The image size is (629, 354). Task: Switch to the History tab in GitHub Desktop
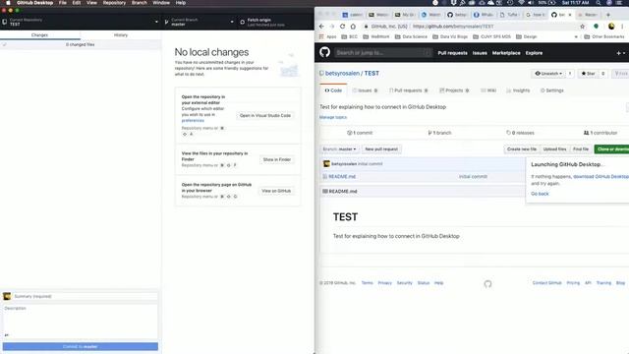pos(121,35)
